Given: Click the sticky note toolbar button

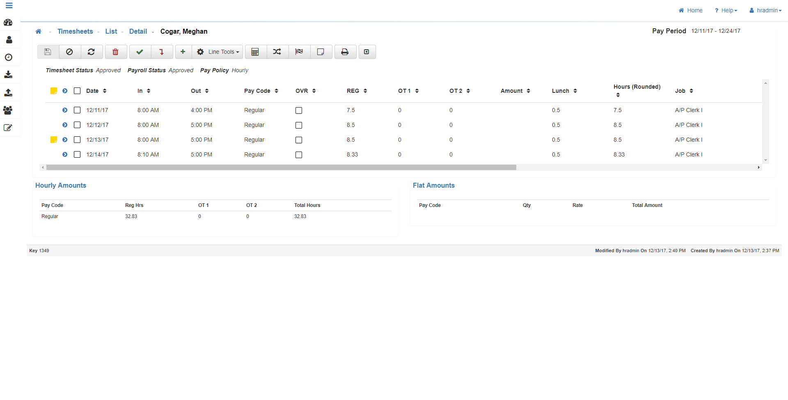Looking at the screenshot, I should coord(321,52).
